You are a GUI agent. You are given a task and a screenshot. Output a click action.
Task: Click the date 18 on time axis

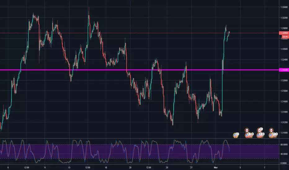point(106,168)
